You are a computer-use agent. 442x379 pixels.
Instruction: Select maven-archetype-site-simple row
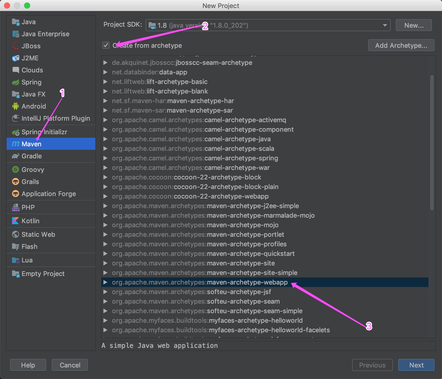click(265, 273)
